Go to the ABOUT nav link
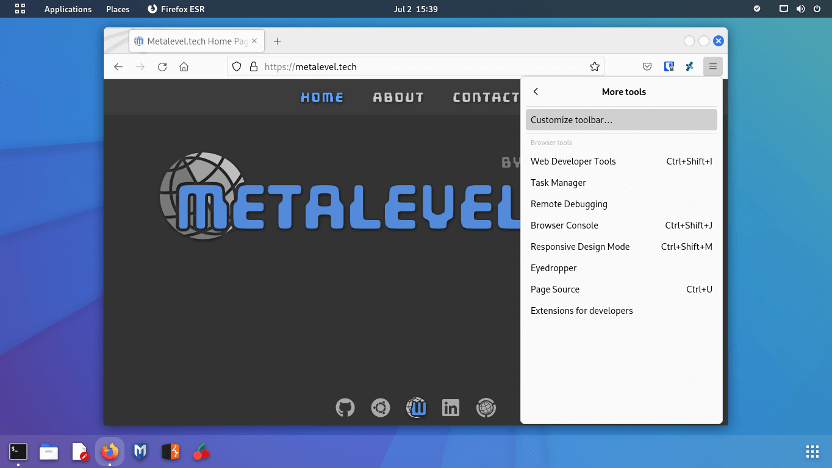Viewport: 832px width, 468px height. [398, 97]
